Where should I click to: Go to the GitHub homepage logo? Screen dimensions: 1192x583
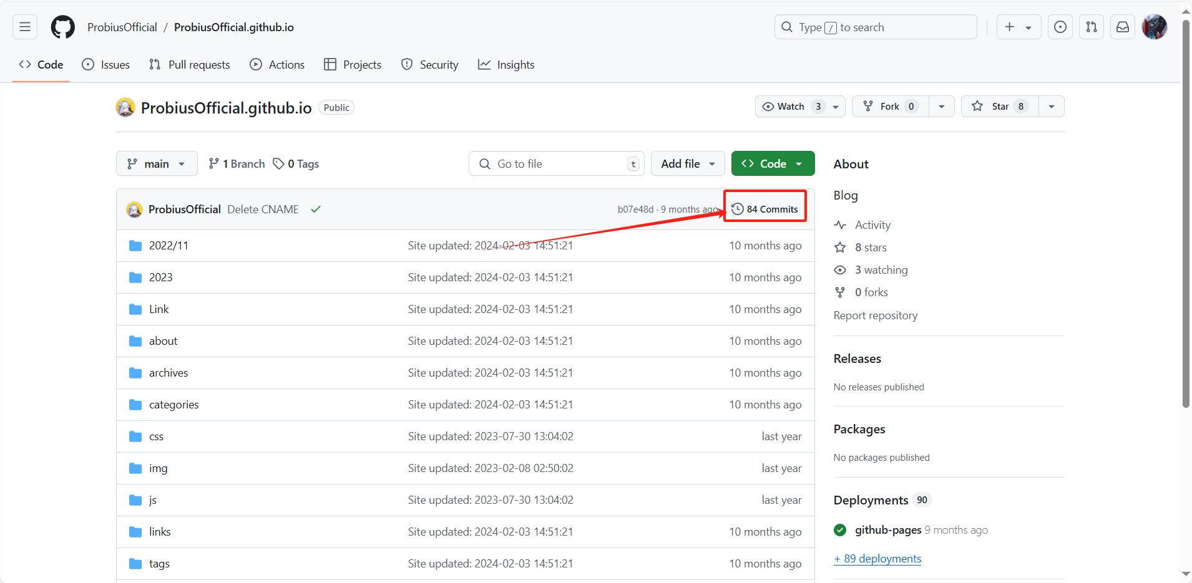point(62,27)
